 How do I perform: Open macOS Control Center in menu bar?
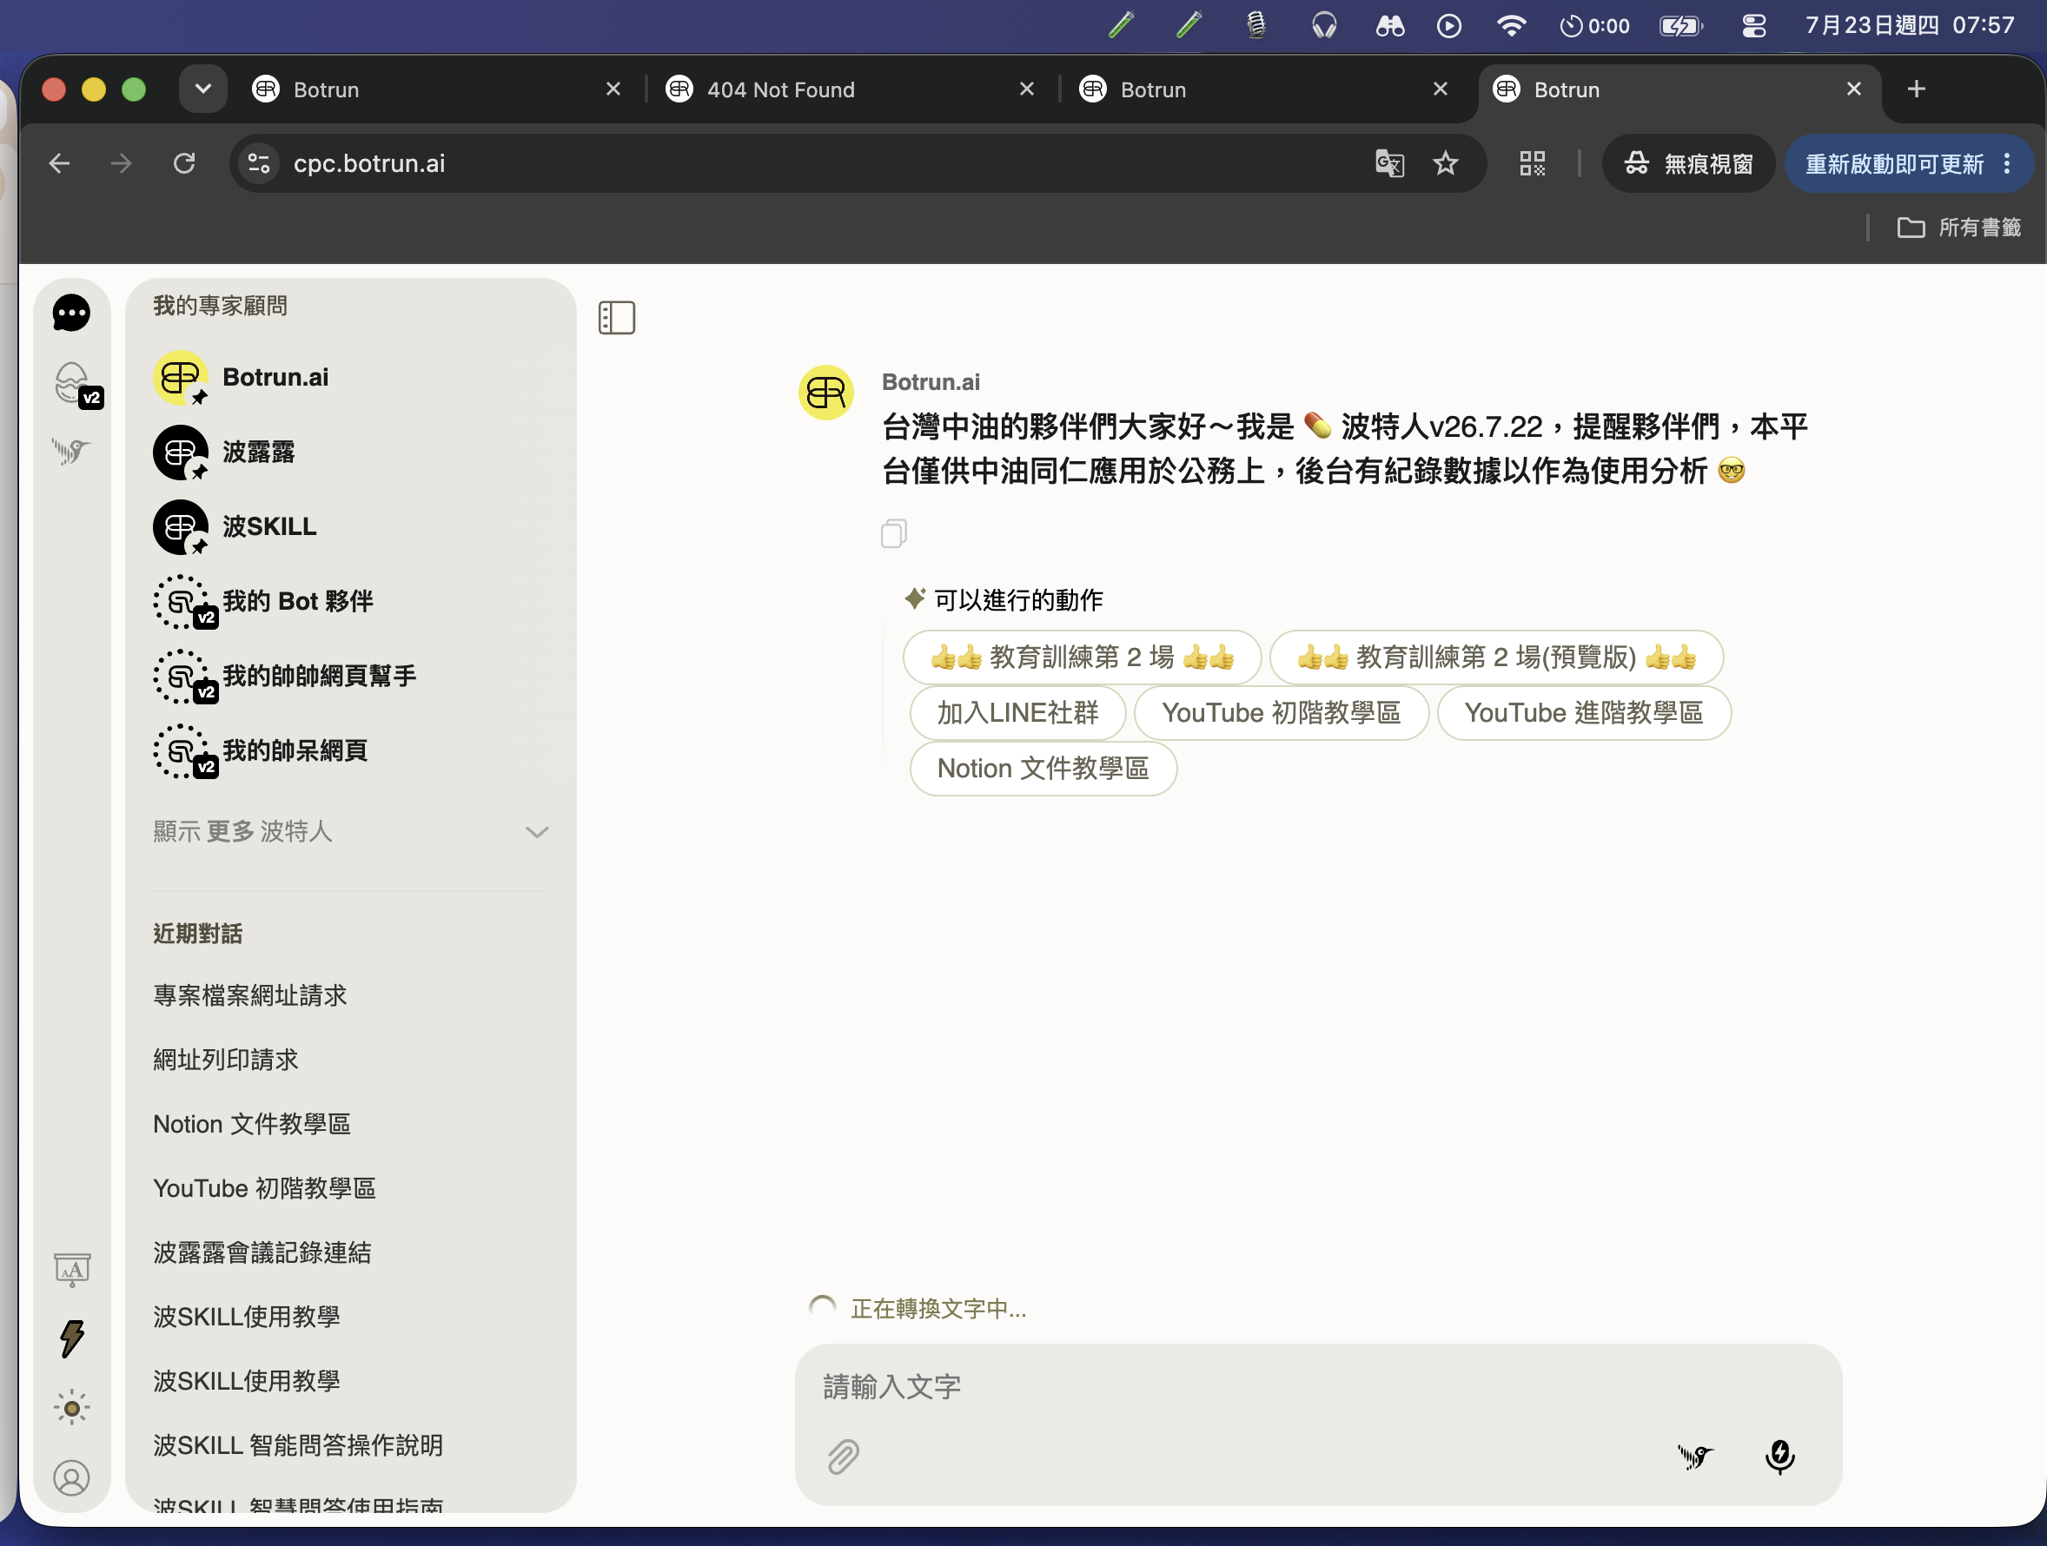[x=1752, y=25]
